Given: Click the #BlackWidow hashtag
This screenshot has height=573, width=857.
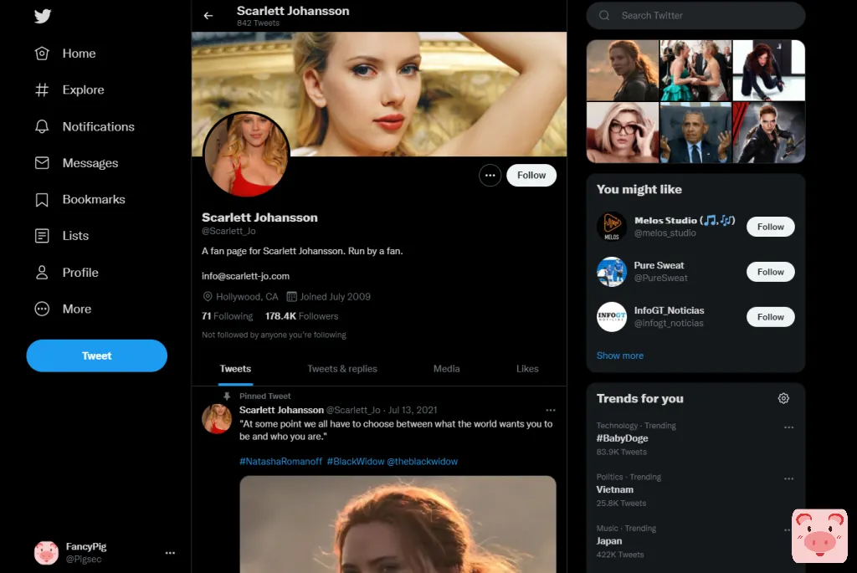Looking at the screenshot, I should pos(356,462).
